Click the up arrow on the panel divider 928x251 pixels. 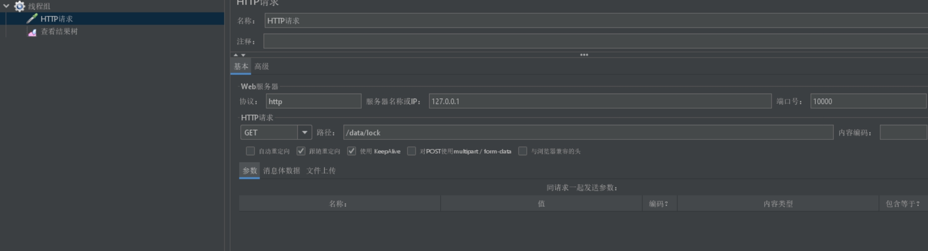click(236, 55)
